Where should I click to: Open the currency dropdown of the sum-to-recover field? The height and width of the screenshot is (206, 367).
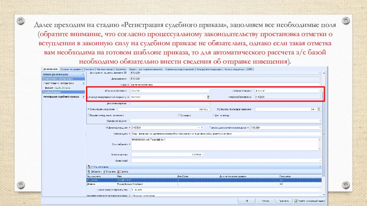coord(209,109)
